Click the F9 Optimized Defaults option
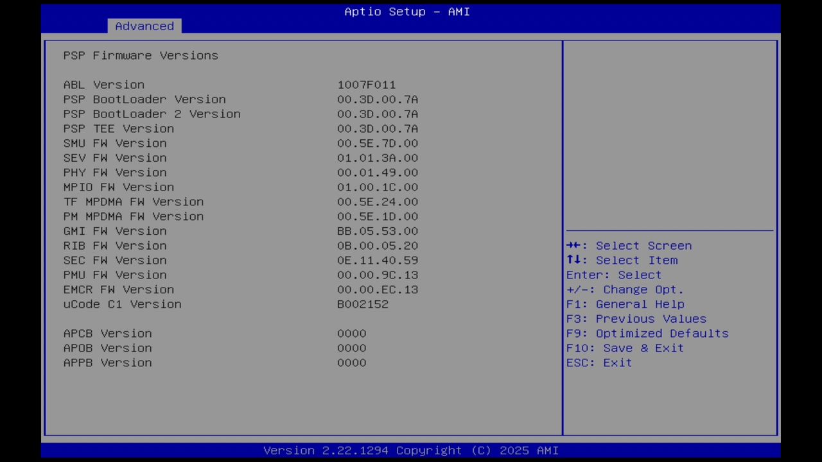Image resolution: width=822 pixels, height=462 pixels. tap(647, 333)
